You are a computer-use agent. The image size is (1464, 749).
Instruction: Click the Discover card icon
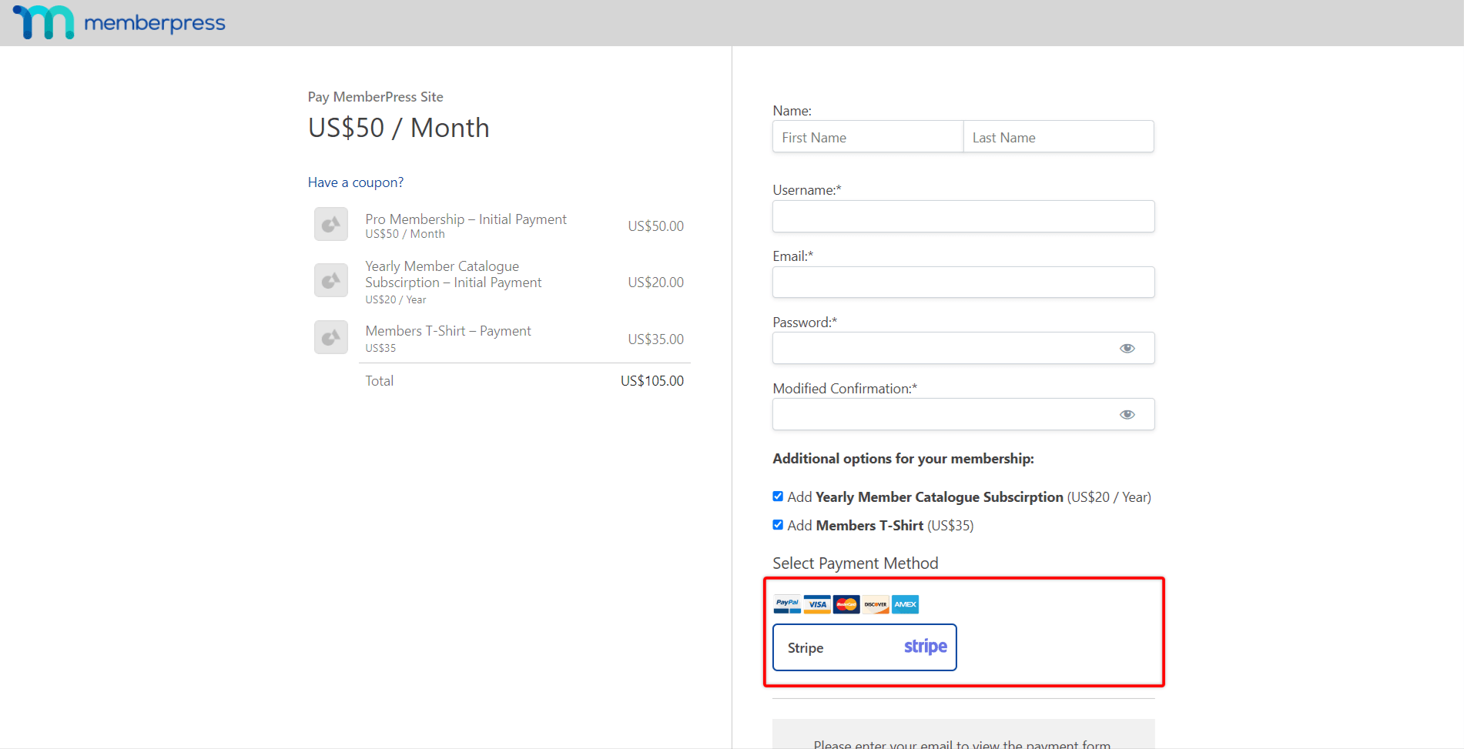(876, 604)
